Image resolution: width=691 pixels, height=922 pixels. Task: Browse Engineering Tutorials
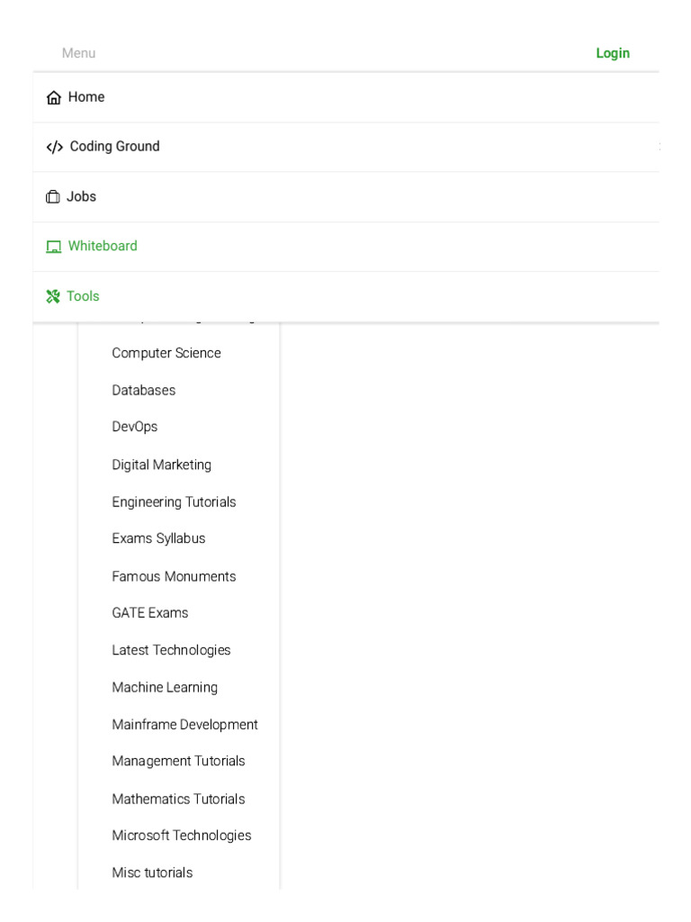(174, 502)
